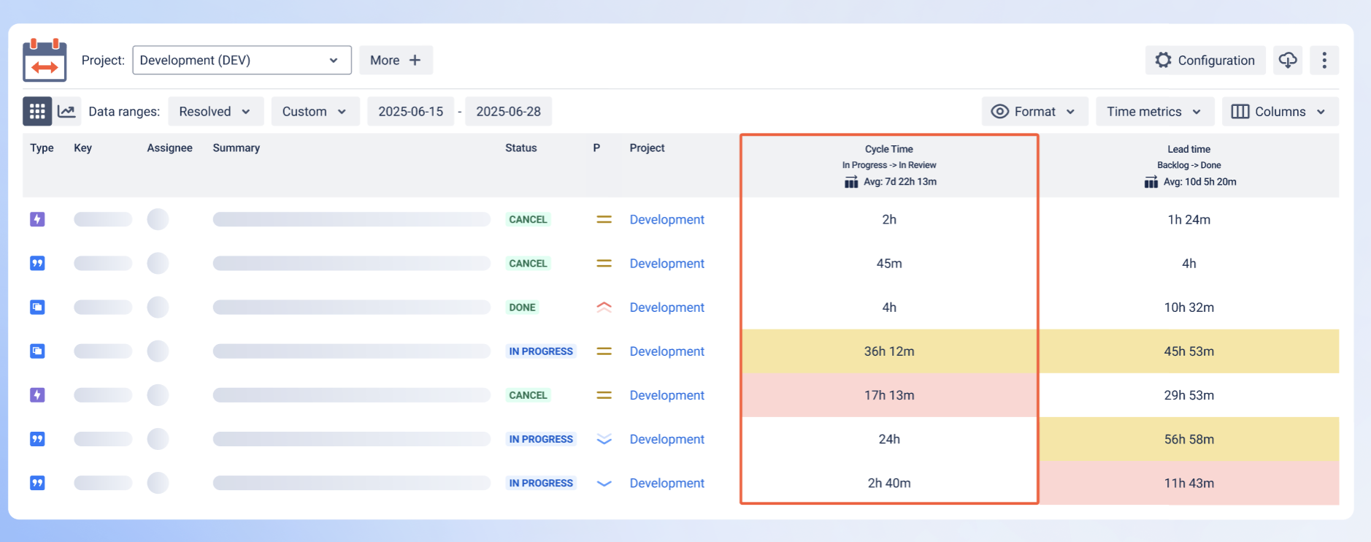Click the priority icon in the 45h 53m row
The width and height of the screenshot is (1371, 542).
click(604, 351)
